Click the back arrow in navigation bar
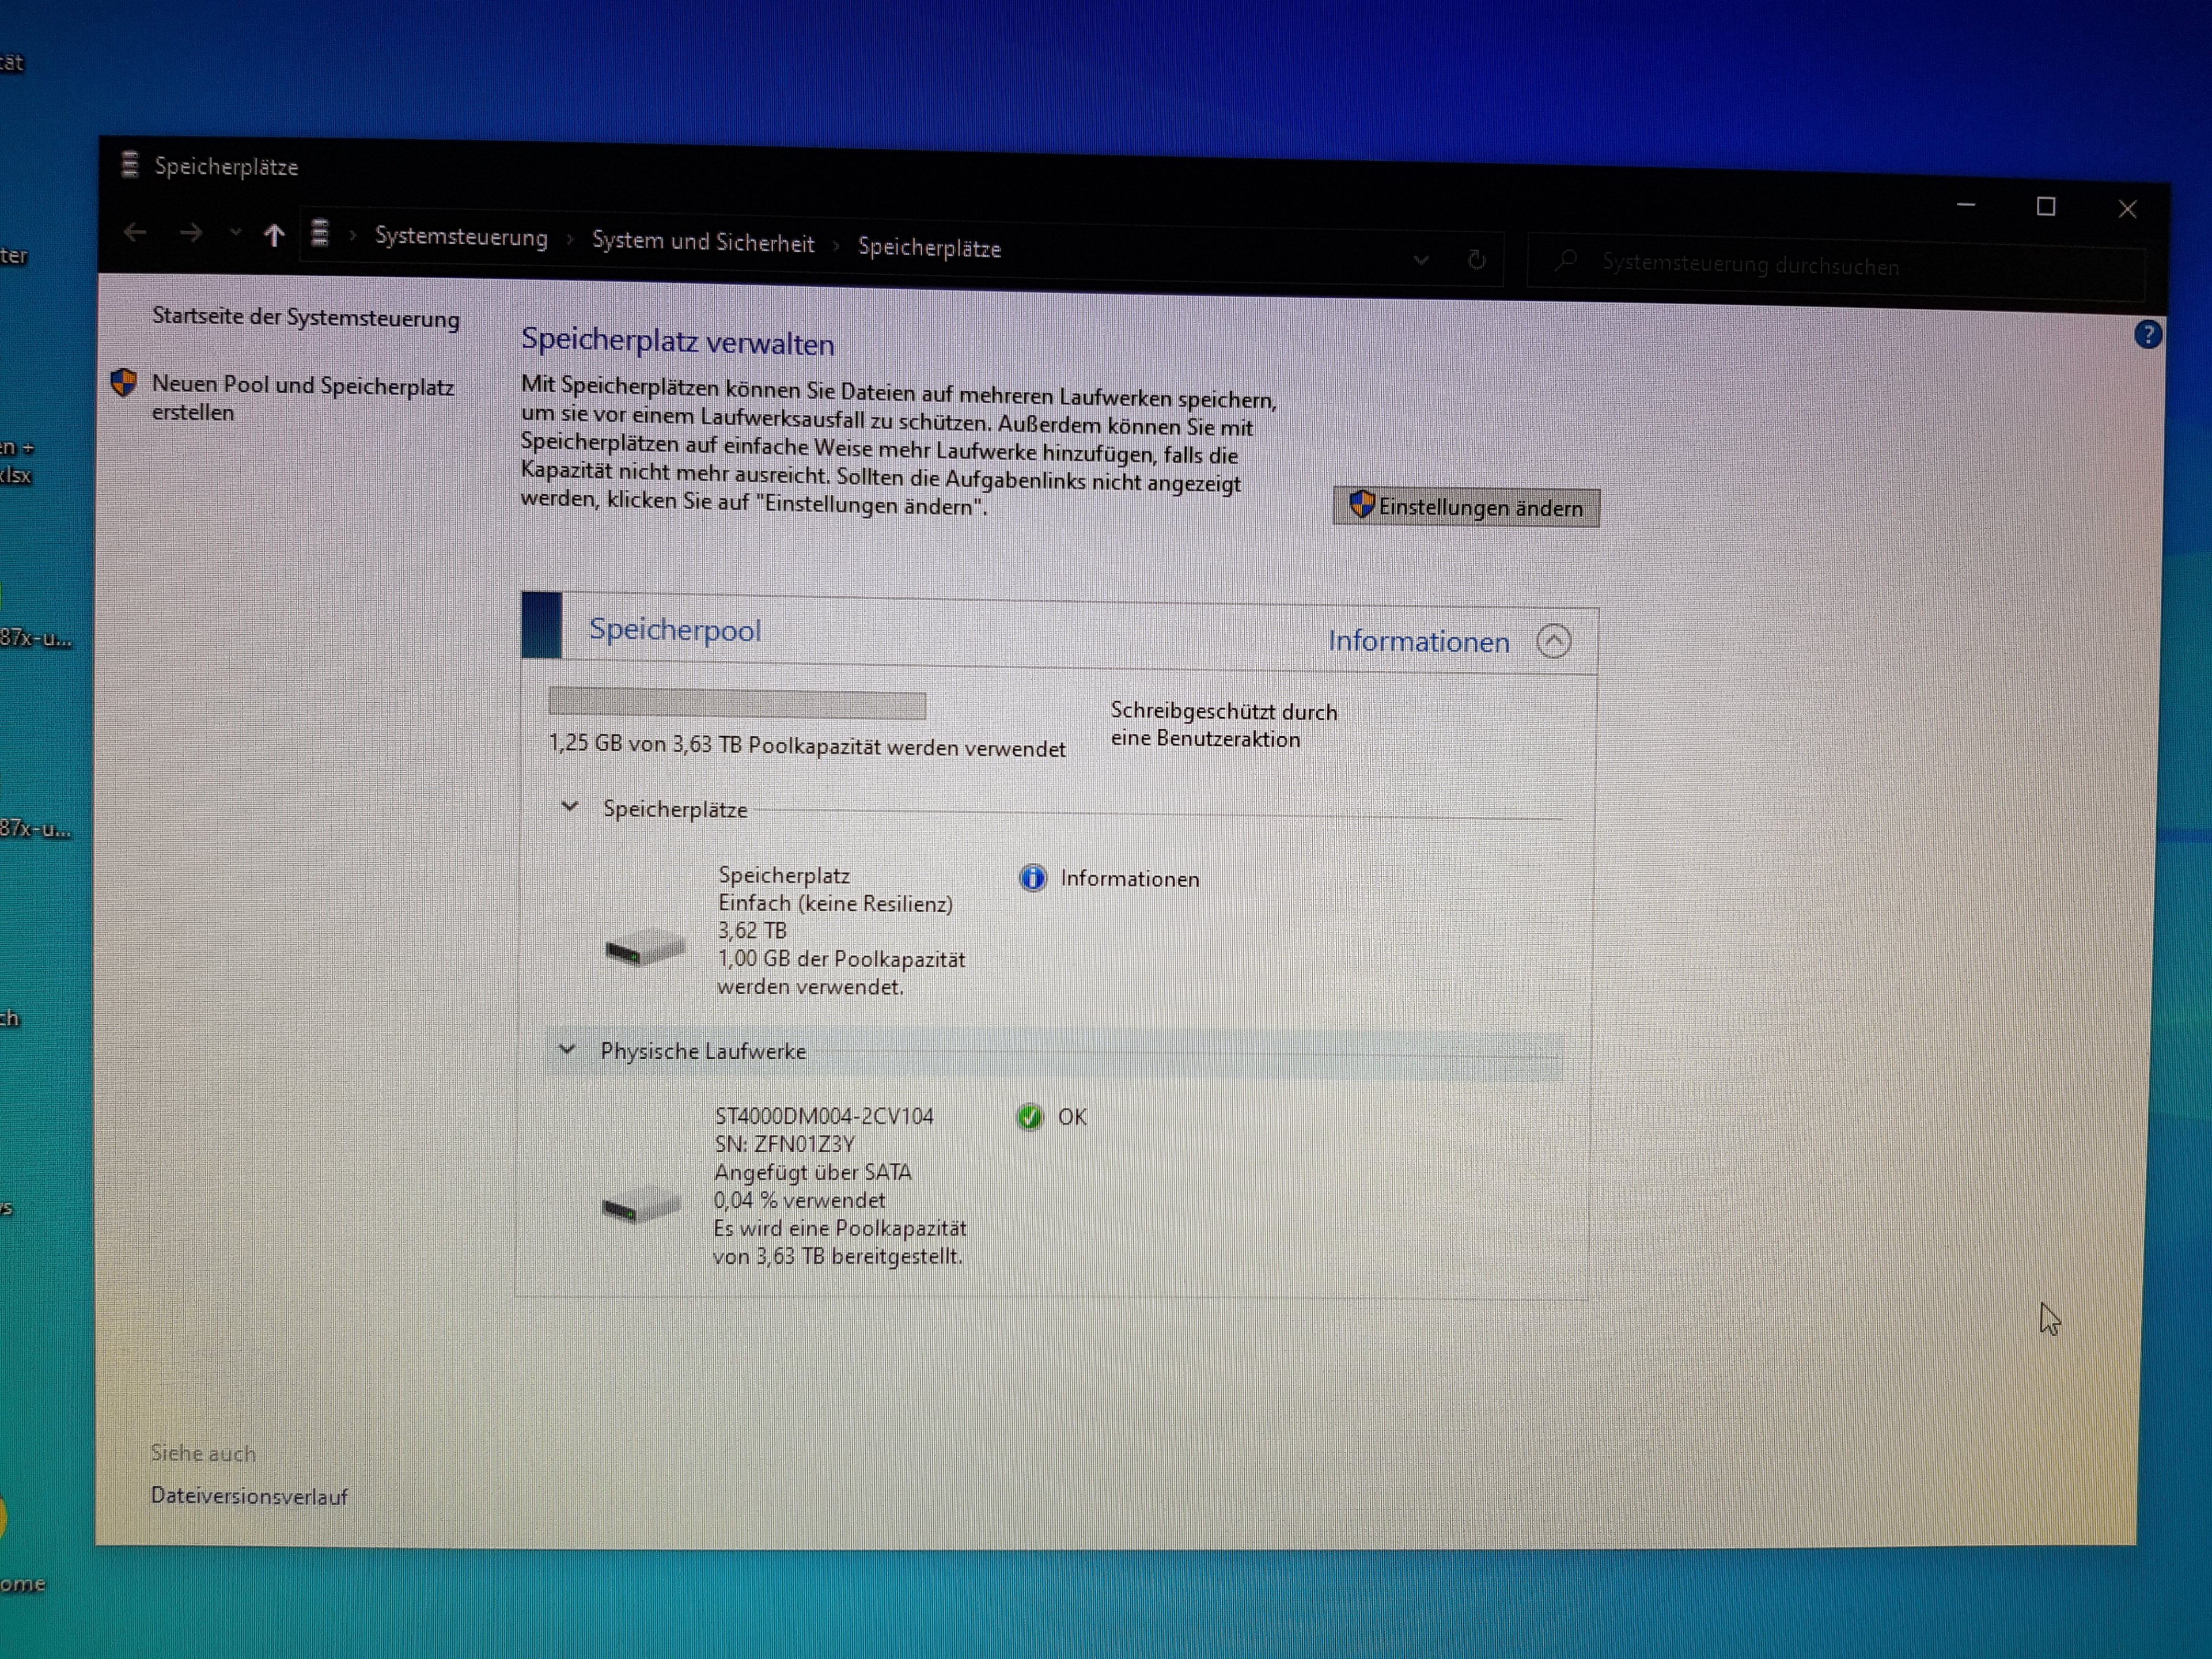The height and width of the screenshot is (1659, 2212). pyautogui.click(x=135, y=233)
